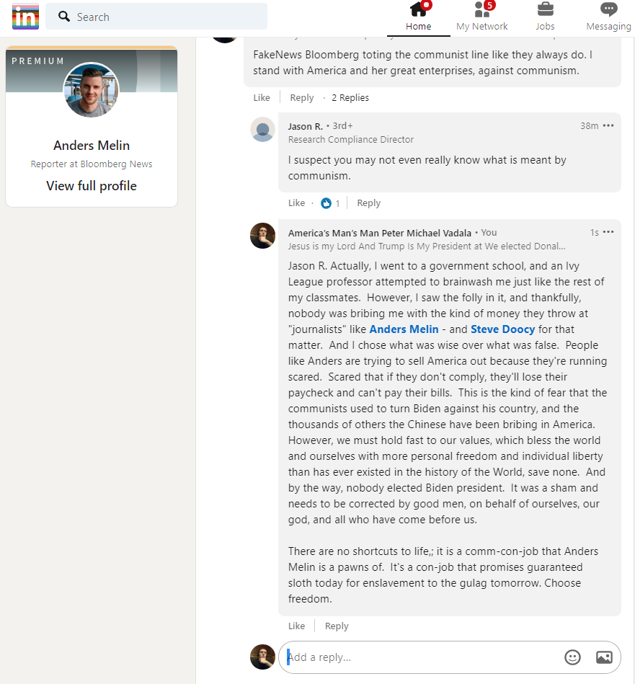Click the Anders Melin mention in comment

(x=404, y=329)
